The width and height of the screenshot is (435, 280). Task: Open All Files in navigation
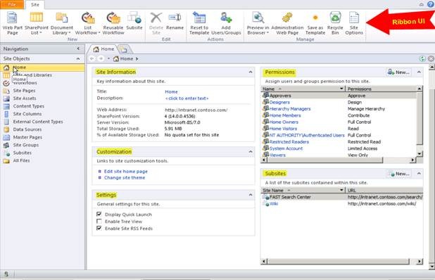point(21,160)
